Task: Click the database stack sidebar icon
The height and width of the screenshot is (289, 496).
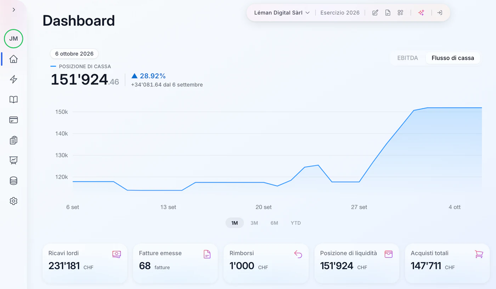Action: coord(13,181)
